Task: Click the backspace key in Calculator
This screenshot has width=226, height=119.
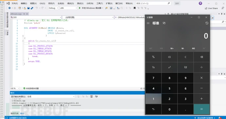Action: pos(202,57)
